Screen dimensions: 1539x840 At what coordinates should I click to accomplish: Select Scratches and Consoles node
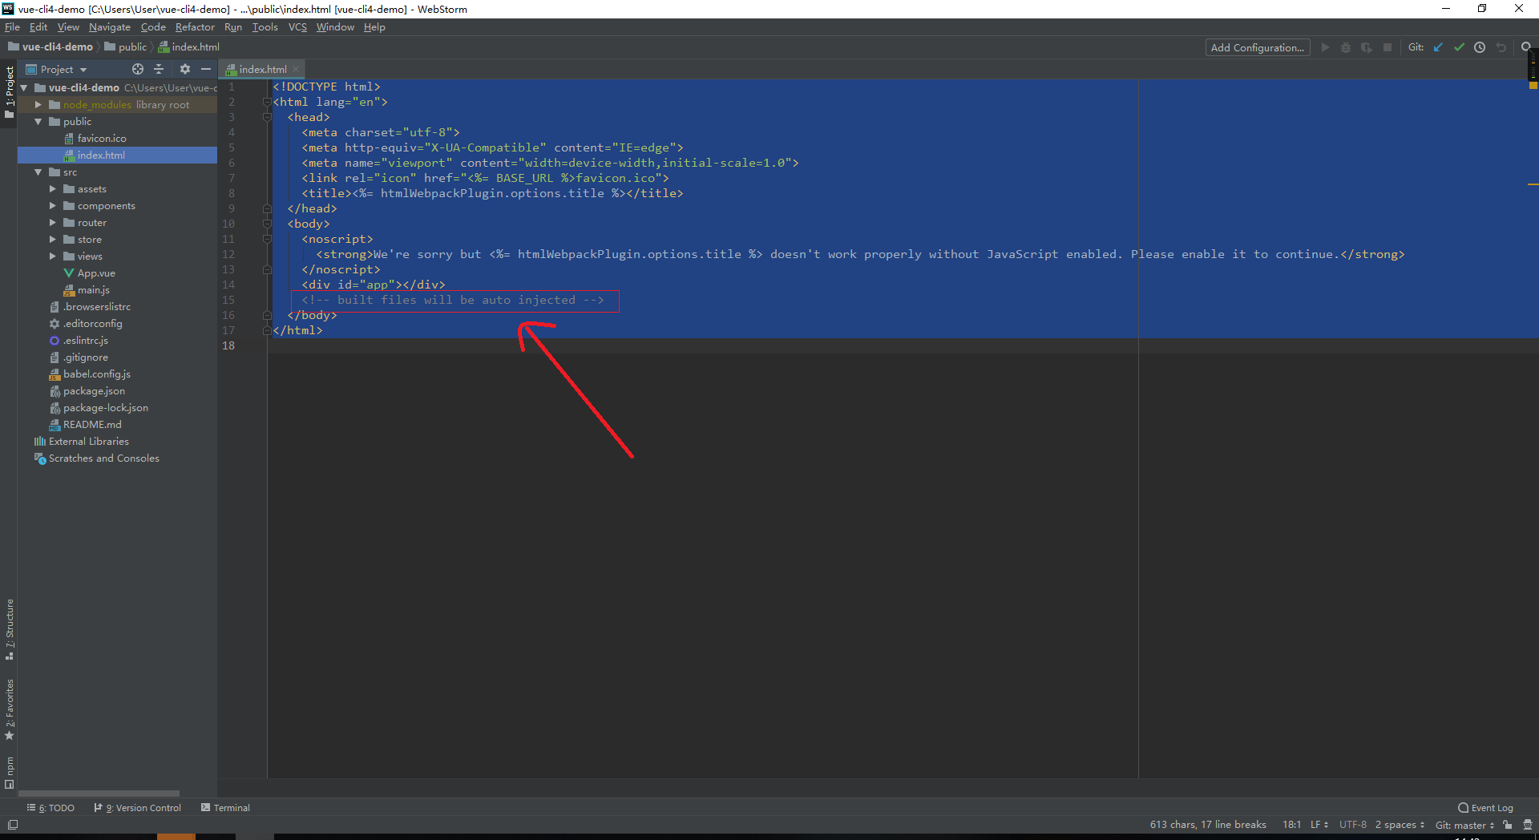point(103,458)
